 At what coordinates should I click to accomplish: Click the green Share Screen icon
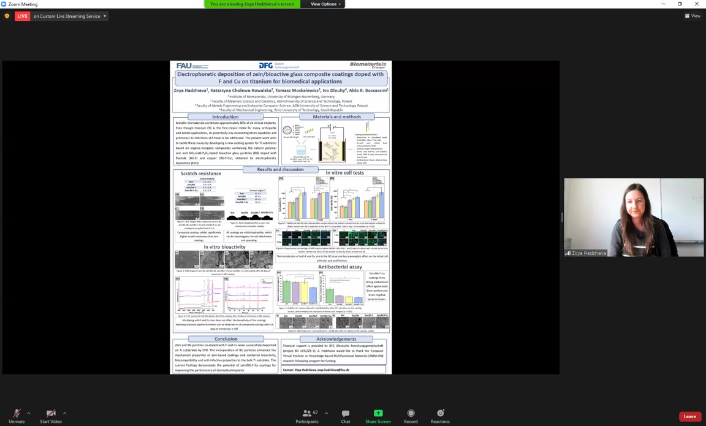point(378,414)
